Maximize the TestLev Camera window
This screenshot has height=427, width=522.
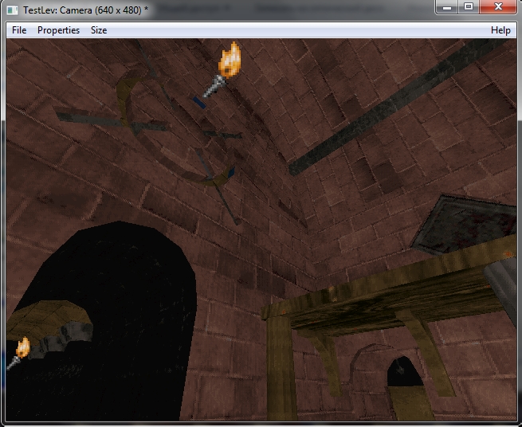(469, 6)
